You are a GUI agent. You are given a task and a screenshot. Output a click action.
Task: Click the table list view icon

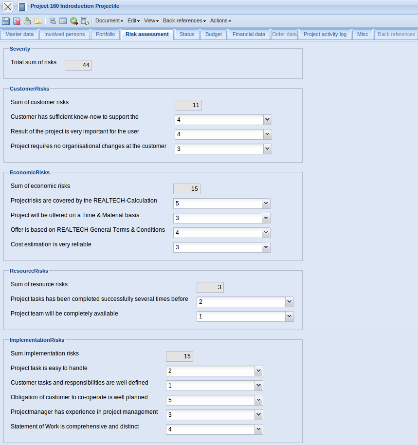tap(63, 21)
